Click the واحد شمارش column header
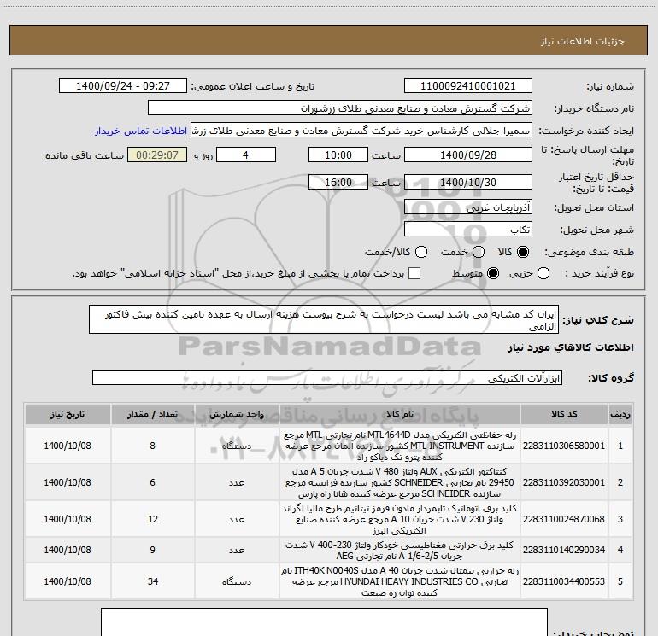 (237, 414)
